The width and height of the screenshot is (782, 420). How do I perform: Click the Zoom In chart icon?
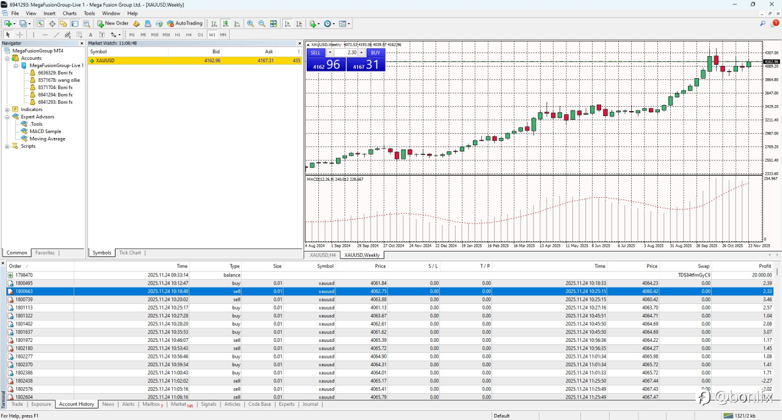click(250, 24)
